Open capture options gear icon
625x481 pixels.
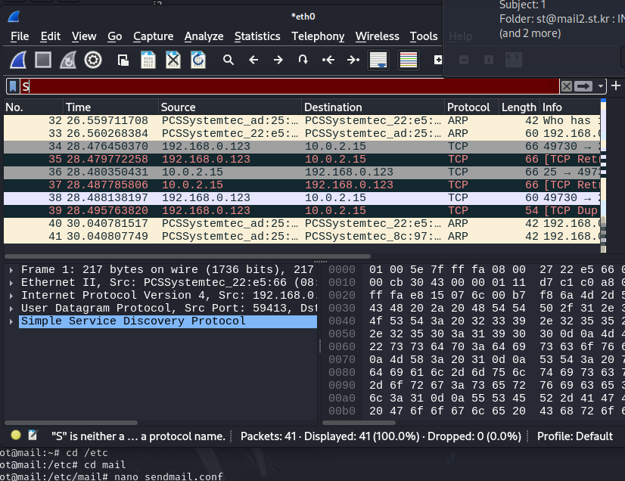pos(93,61)
